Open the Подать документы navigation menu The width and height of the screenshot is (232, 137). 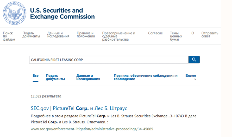click(31, 35)
